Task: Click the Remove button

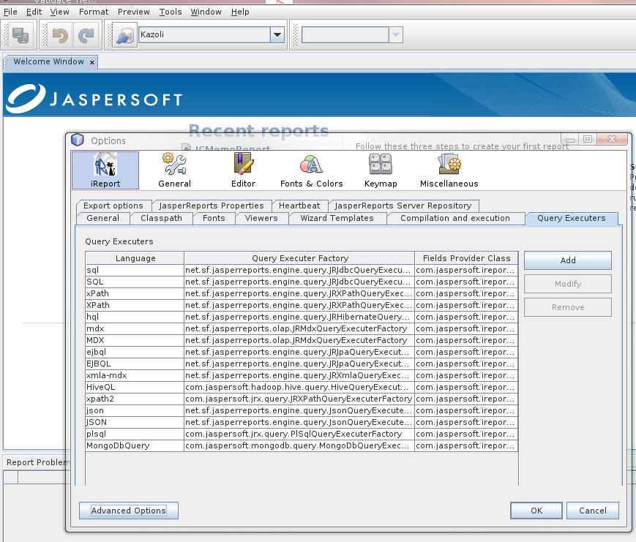Action: click(568, 307)
